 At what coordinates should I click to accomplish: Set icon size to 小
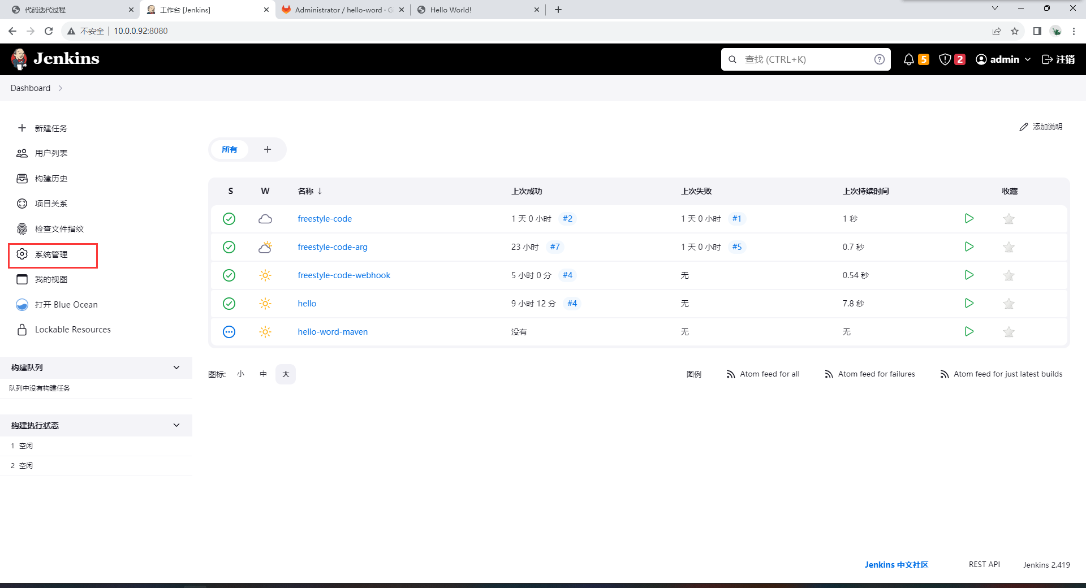[241, 374]
